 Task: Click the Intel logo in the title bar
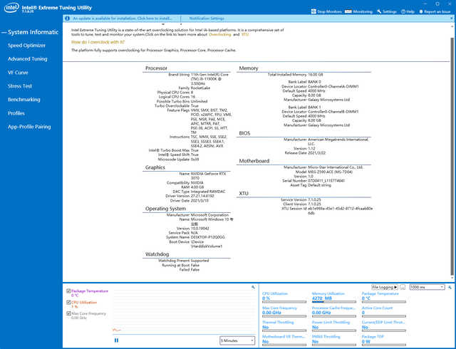(11, 8)
